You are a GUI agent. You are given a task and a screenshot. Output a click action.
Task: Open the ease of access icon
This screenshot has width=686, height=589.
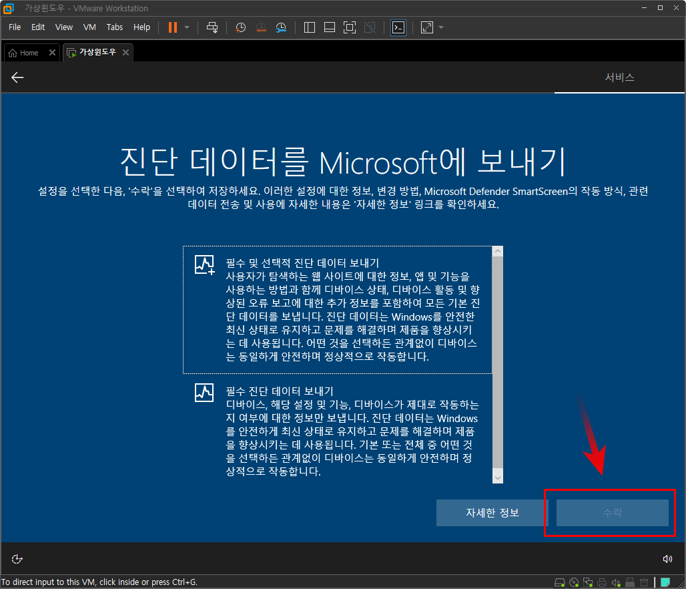click(x=17, y=559)
